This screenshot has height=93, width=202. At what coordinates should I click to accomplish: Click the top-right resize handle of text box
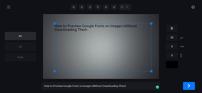click(151, 23)
